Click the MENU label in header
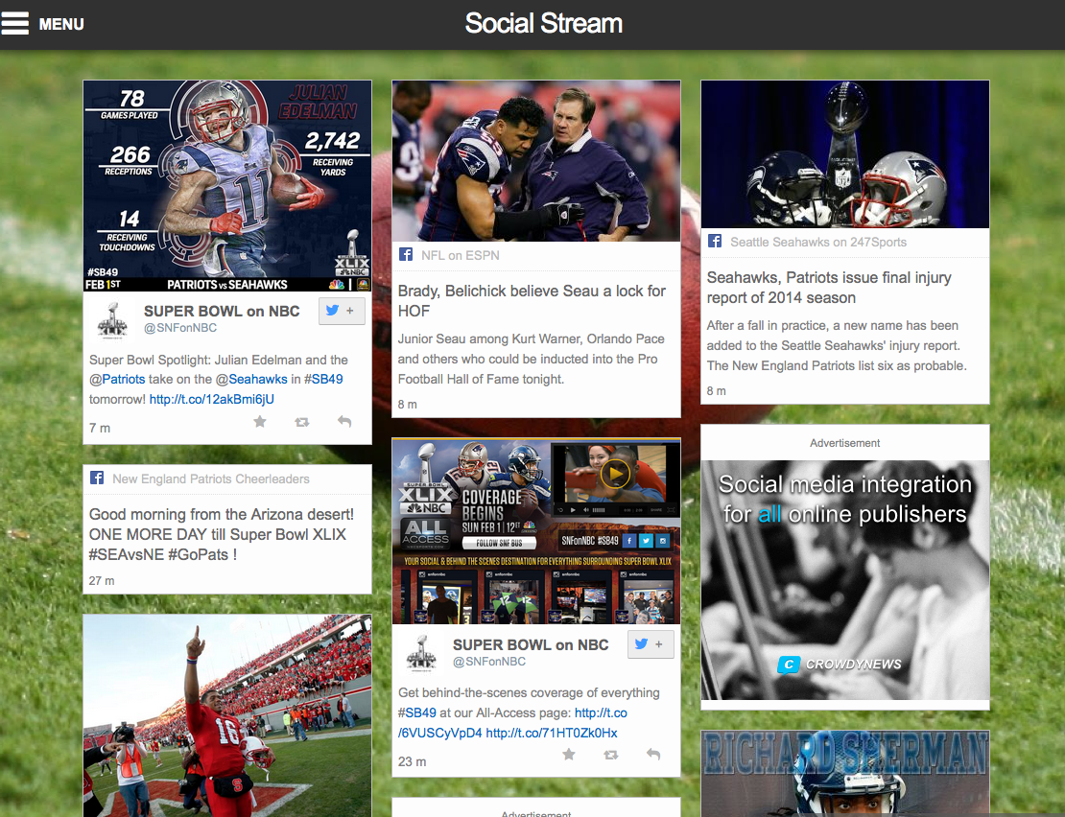Viewport: 1065px width, 817px height. pos(61,24)
